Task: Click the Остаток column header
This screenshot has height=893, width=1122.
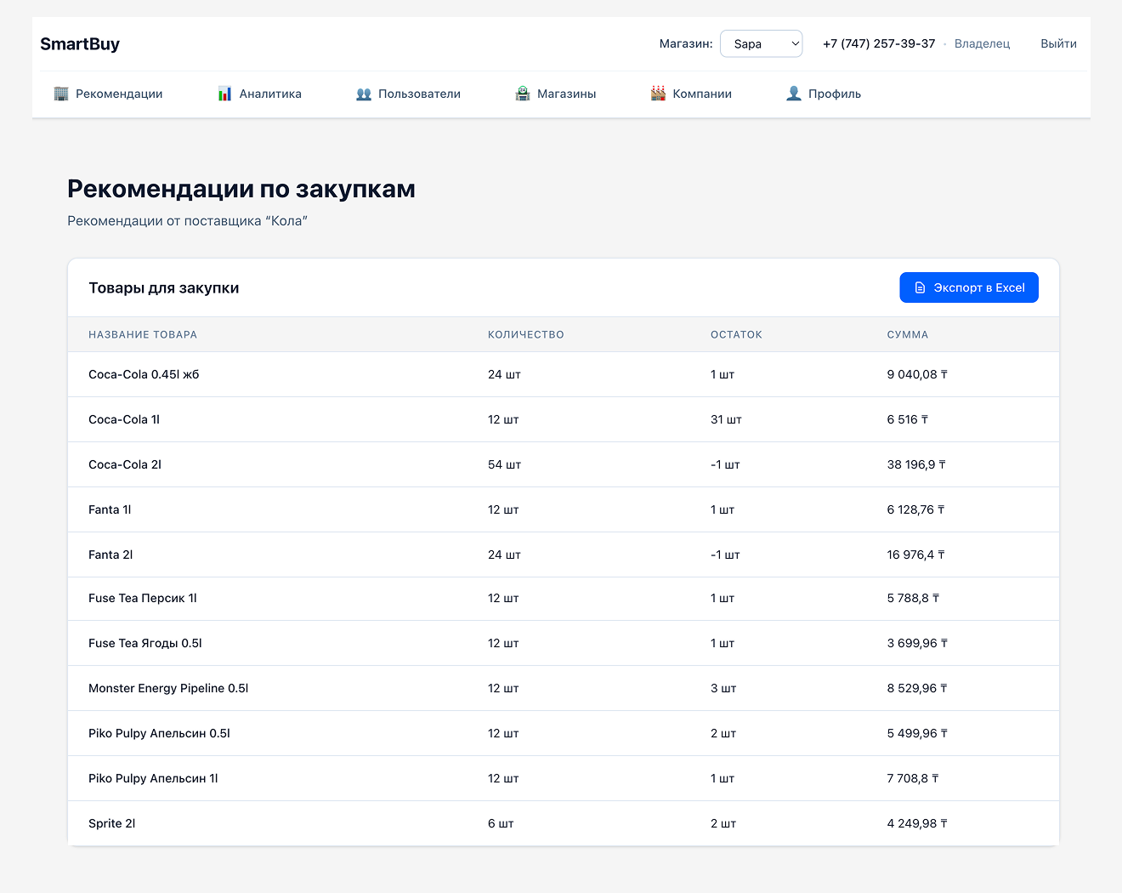Action: 736,335
